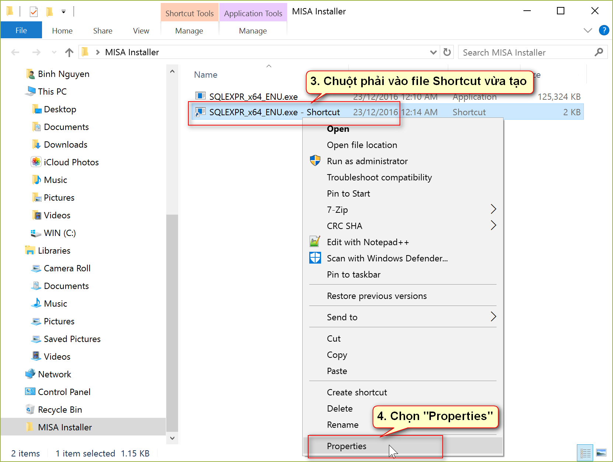Open the address bar history dropdown
This screenshot has height=462, width=613.
pos(433,52)
